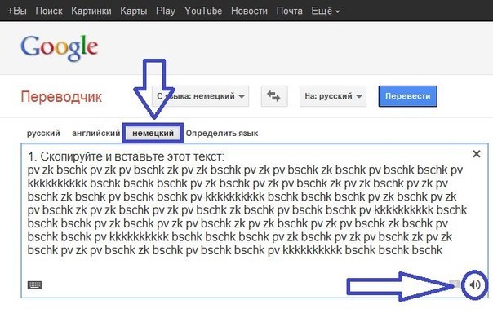Image resolution: width=493 pixels, height=313 pixels.
Task: Click the Google logo
Action: [59, 48]
